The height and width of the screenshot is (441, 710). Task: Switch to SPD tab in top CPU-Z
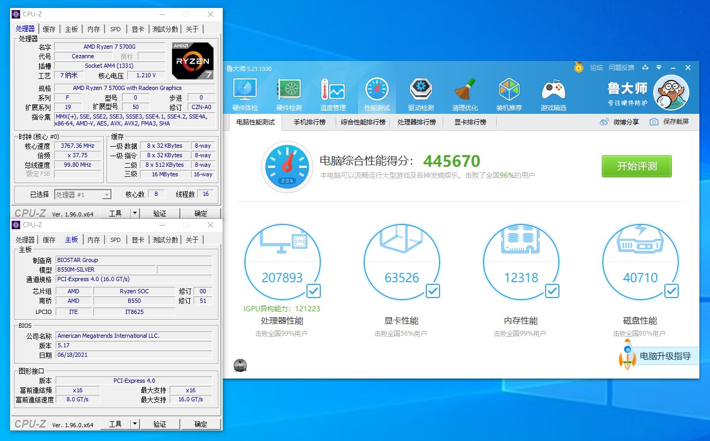(x=116, y=29)
